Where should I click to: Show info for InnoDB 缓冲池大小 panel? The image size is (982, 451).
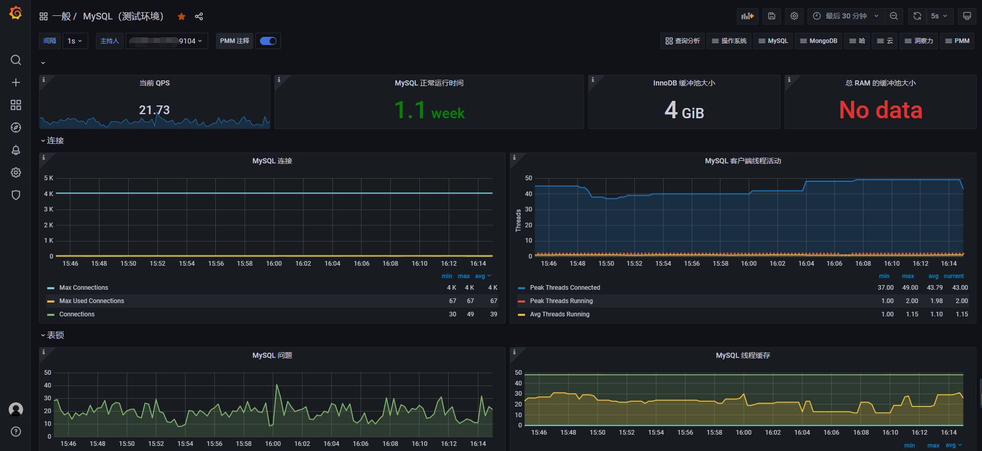pos(593,79)
